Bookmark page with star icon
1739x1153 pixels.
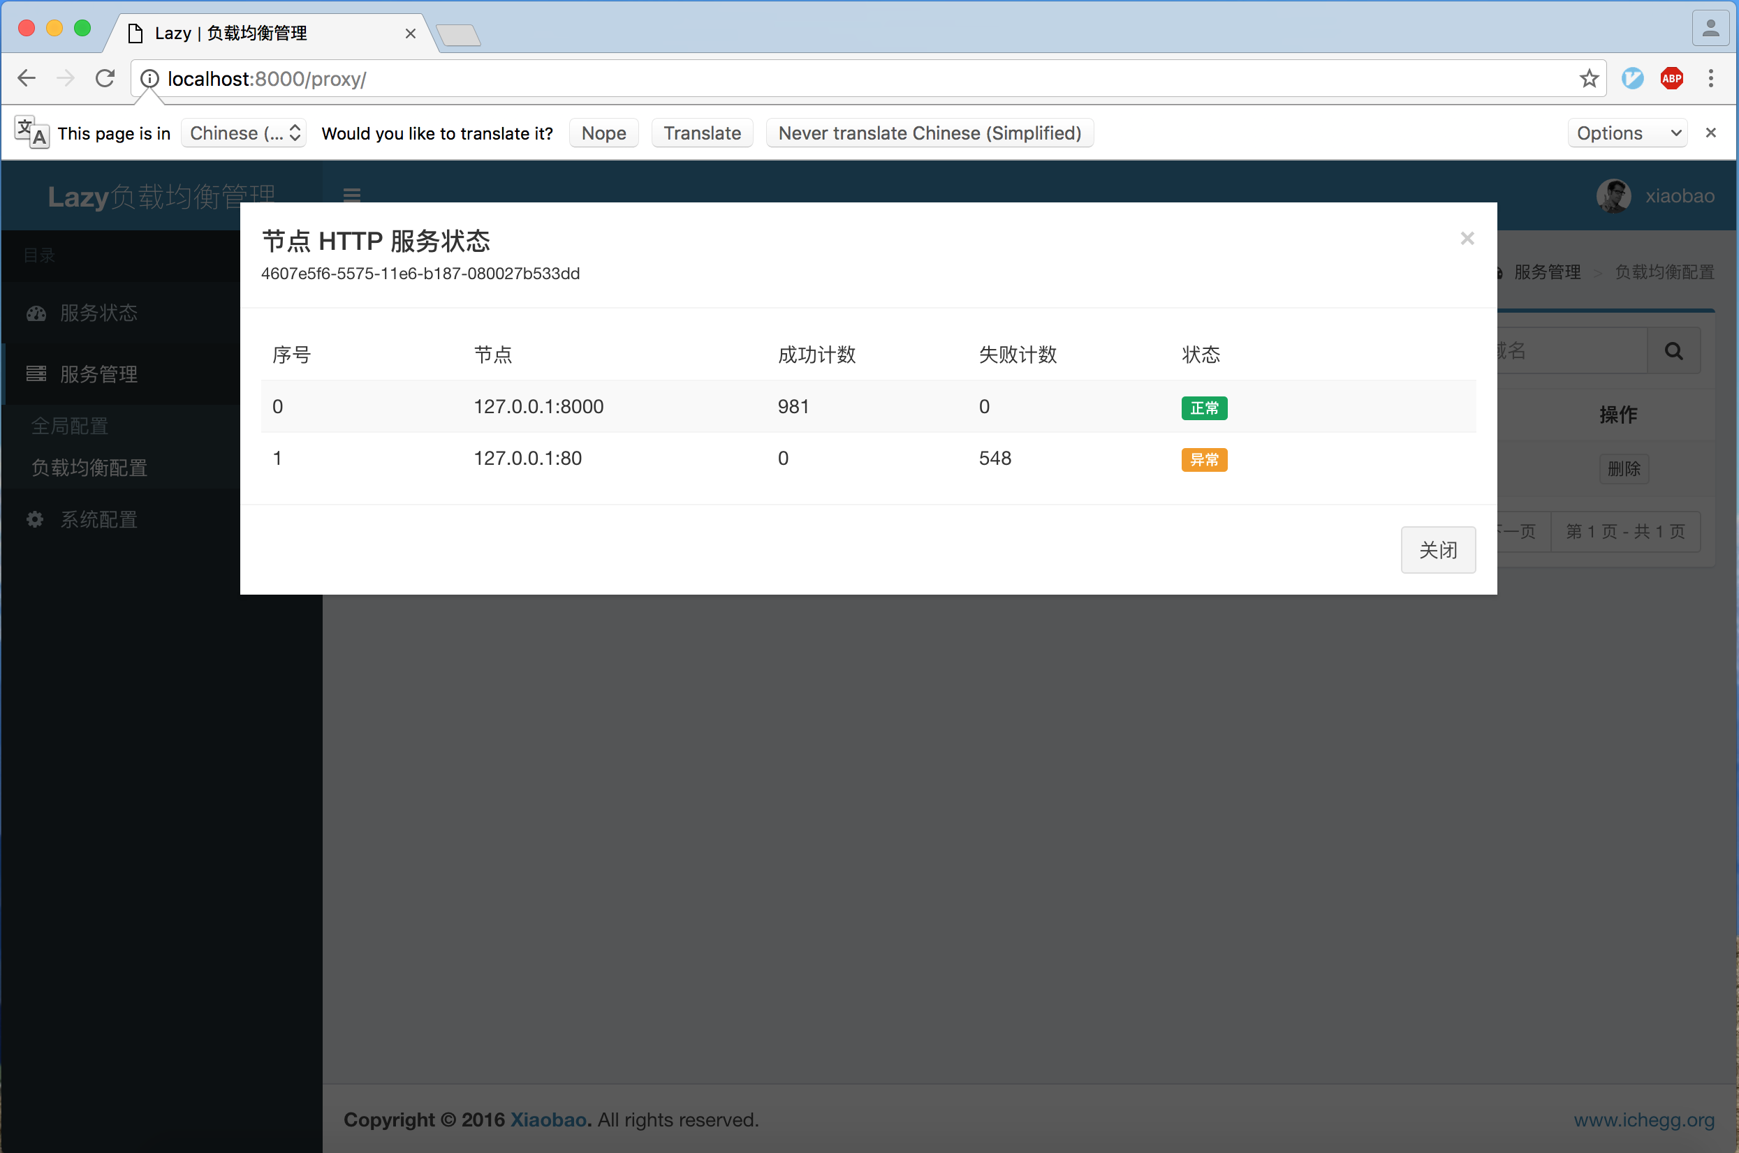pos(1589,78)
